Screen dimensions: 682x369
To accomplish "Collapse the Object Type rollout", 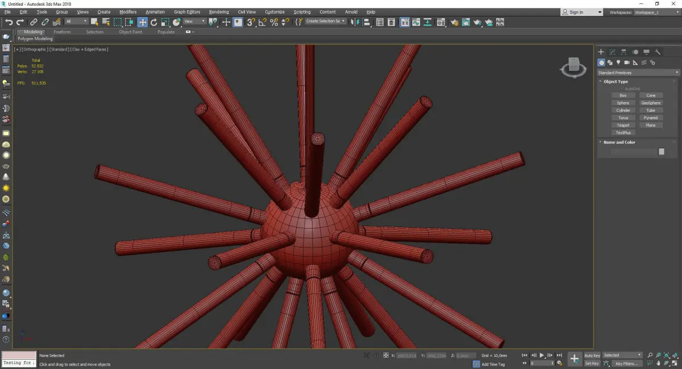I will 616,82.
